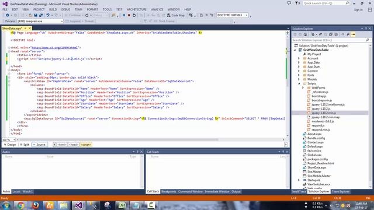Click the Search Solution Explorer field

[x=328, y=40]
